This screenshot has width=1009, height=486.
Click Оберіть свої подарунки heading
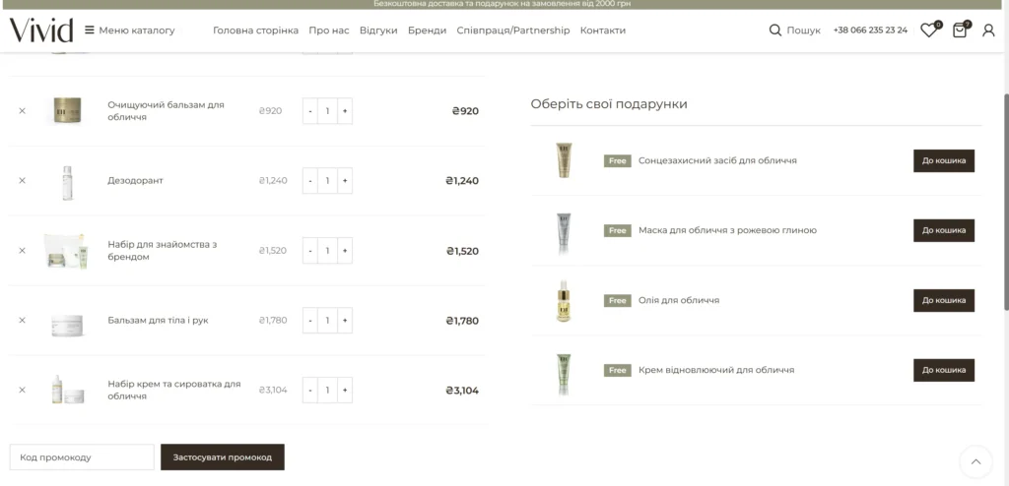pos(609,103)
